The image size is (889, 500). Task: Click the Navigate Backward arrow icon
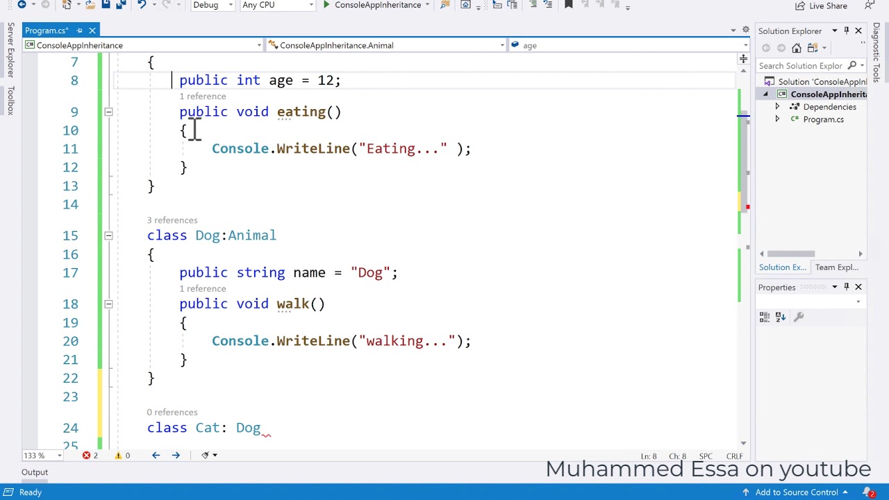pyautogui.click(x=22, y=5)
